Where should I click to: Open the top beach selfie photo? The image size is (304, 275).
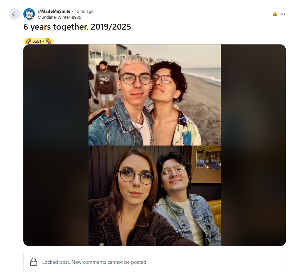pos(155,95)
